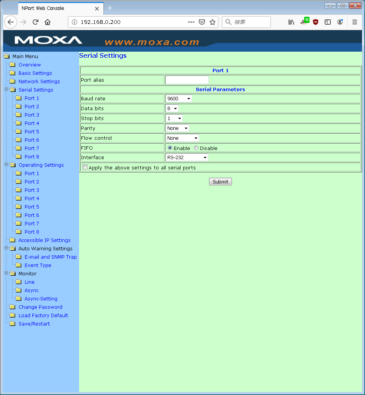
Task: Open a new tab with plus icon
Action: tap(110, 8)
